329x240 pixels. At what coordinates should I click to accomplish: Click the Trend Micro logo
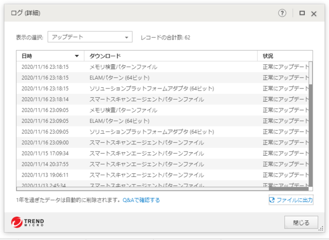click(27, 222)
